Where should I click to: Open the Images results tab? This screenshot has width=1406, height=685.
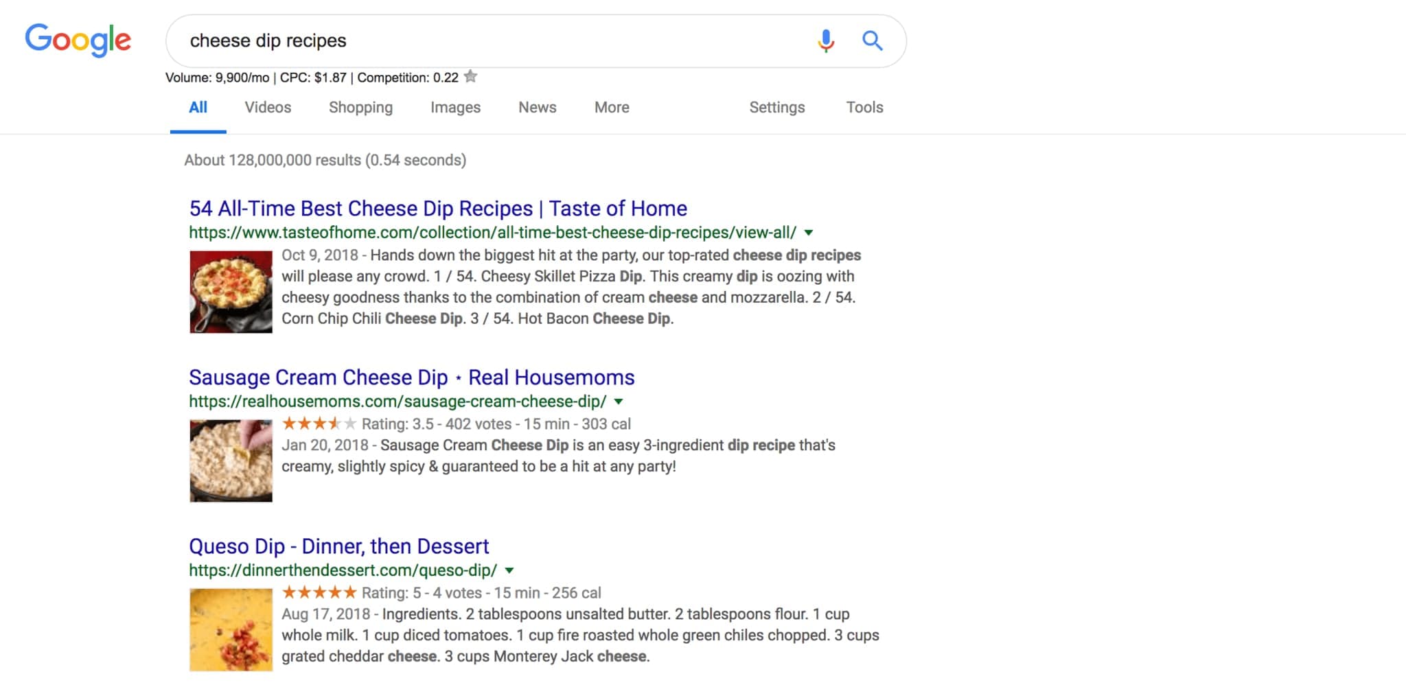[455, 108]
